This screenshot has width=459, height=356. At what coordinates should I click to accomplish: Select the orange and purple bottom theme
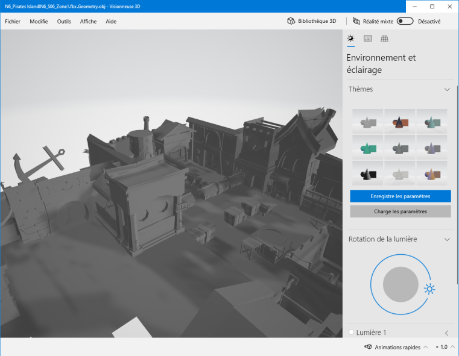click(x=432, y=173)
